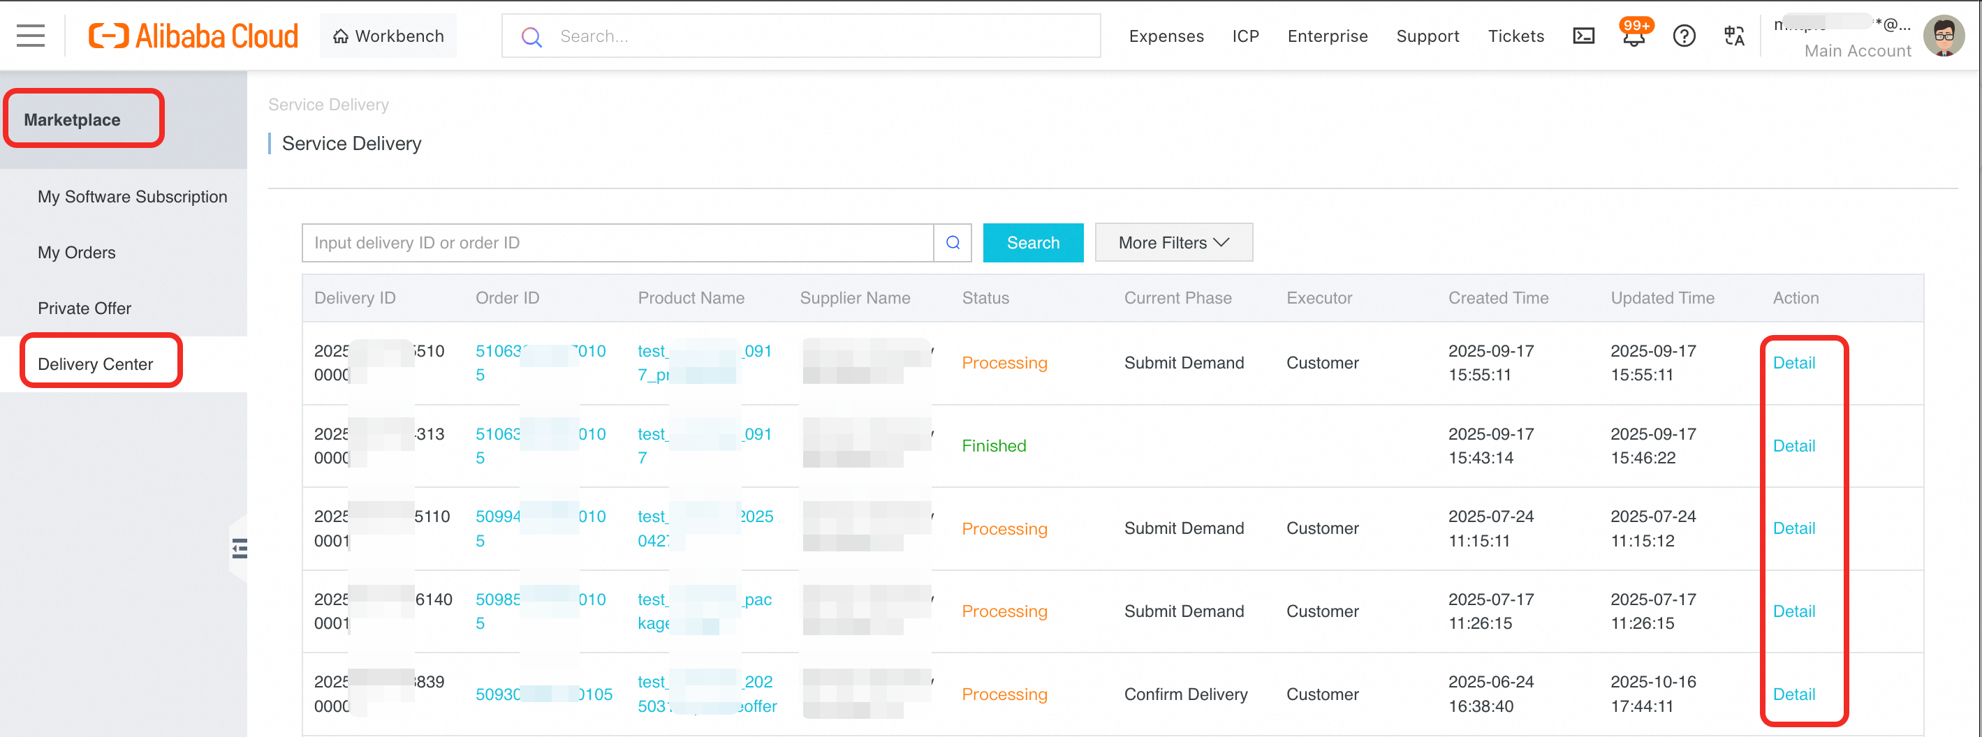Image resolution: width=1982 pixels, height=737 pixels.
Task: Open the Support menu
Action: [1427, 36]
